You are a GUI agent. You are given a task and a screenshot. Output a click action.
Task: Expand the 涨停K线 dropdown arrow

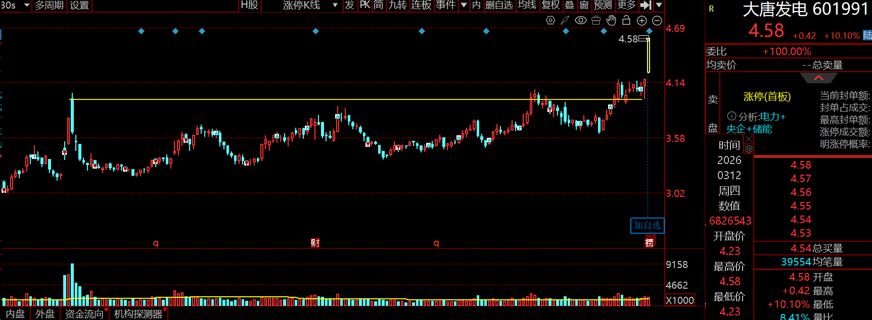[335, 5]
